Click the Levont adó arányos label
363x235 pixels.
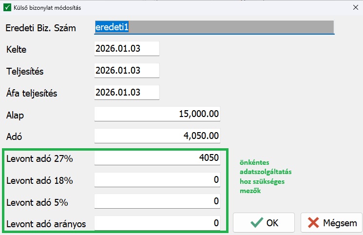46,224
